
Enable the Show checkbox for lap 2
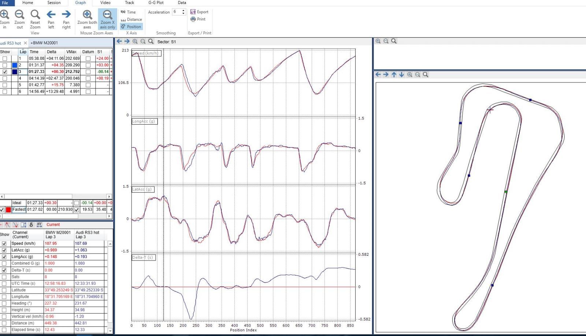point(5,65)
